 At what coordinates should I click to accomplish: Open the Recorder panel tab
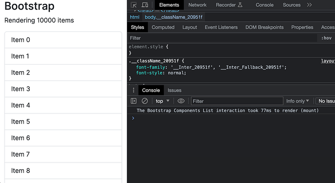[x=229, y=5]
